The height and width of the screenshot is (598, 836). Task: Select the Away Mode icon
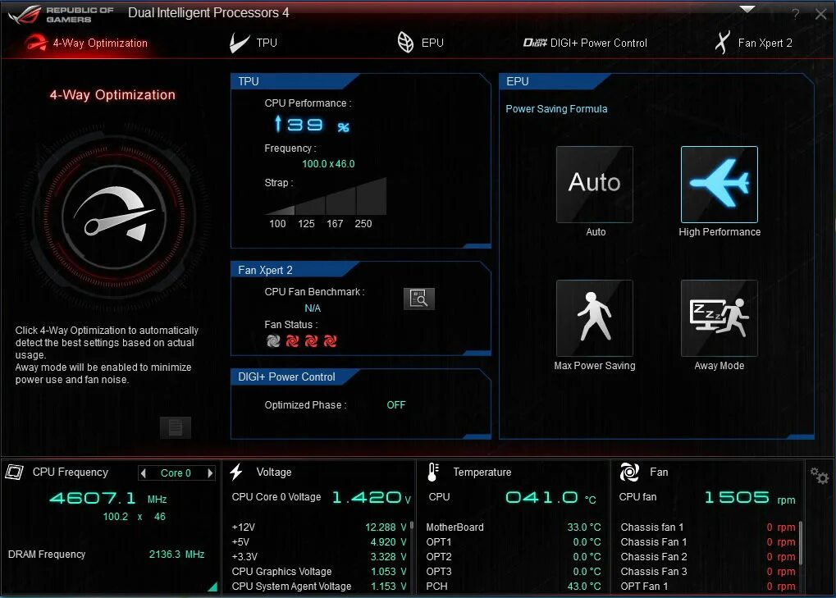coord(720,317)
